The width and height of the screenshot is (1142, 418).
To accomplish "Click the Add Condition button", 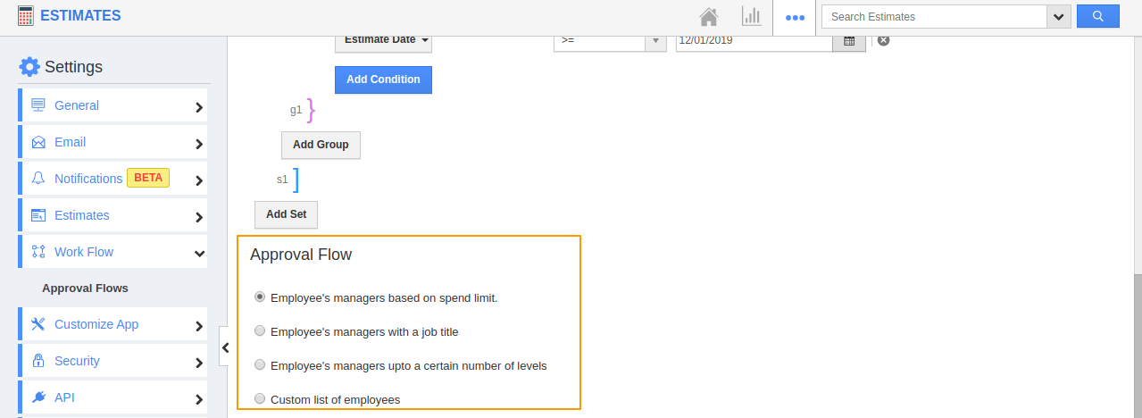I will [383, 79].
